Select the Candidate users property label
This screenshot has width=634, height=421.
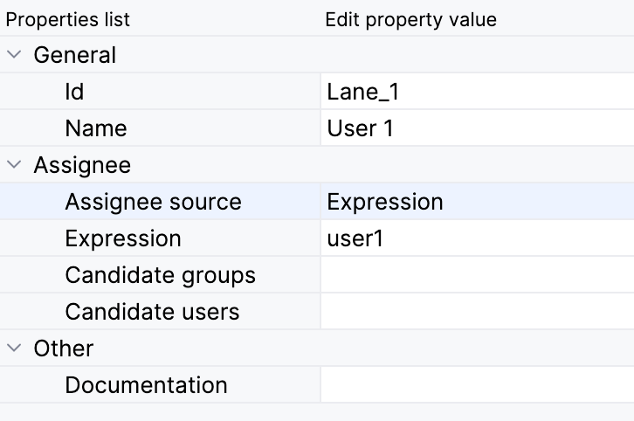tap(152, 312)
